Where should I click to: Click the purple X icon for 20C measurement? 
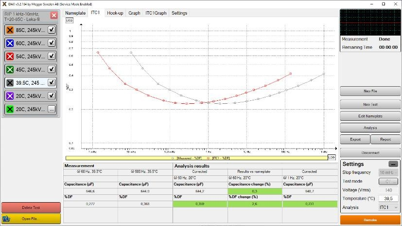tap(9, 96)
